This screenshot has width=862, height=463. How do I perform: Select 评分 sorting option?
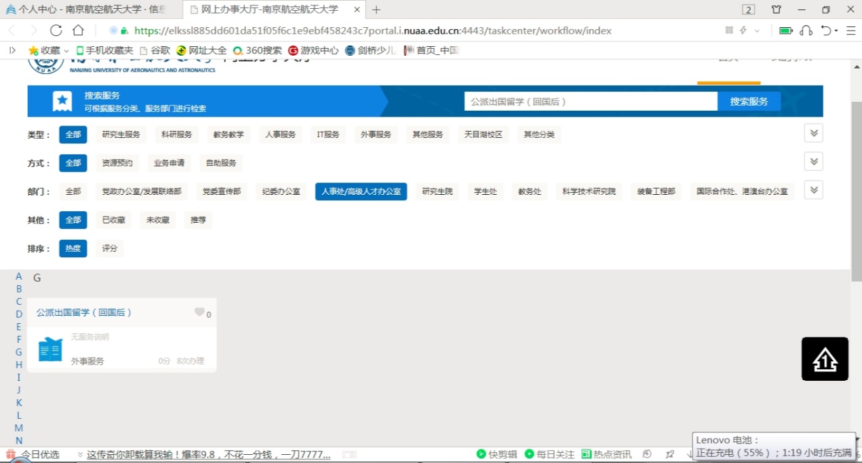[x=109, y=248]
